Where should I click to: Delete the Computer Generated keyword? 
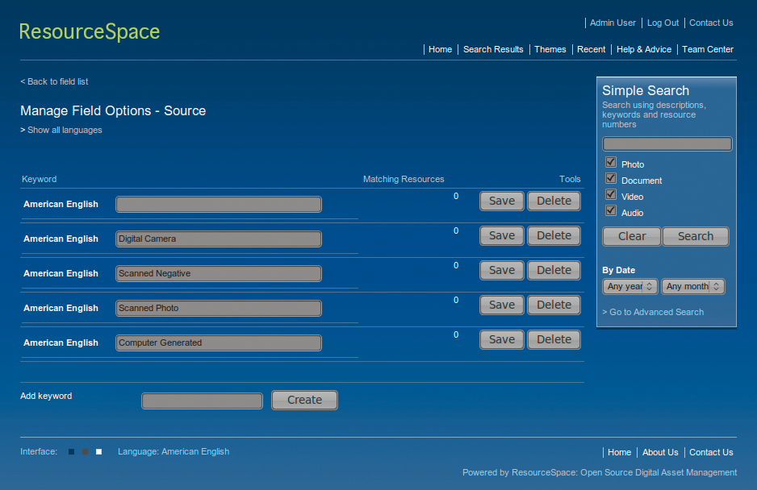pyautogui.click(x=554, y=340)
